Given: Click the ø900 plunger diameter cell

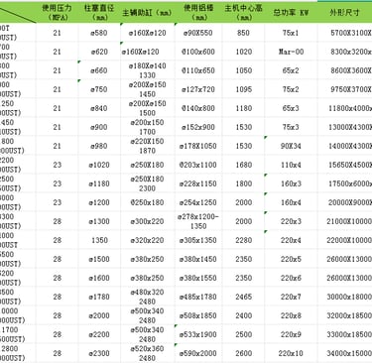Looking at the screenshot, I should [99, 127].
